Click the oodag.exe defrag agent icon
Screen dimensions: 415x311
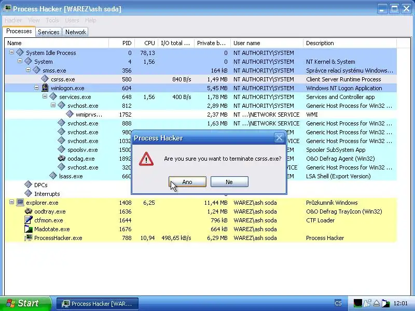[x=61, y=158]
